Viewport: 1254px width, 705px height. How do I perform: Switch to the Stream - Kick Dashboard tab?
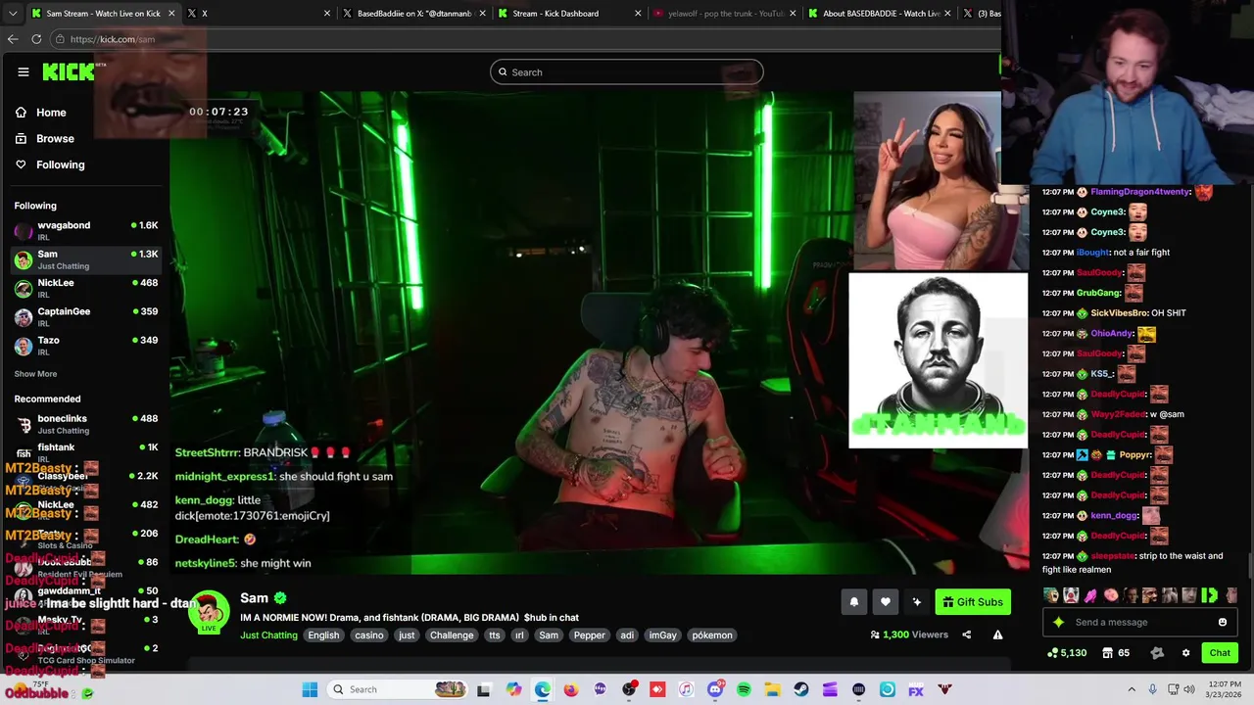coord(568,14)
